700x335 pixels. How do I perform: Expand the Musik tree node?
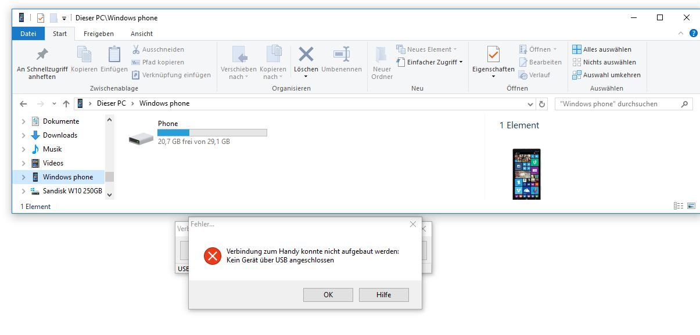[x=23, y=149]
